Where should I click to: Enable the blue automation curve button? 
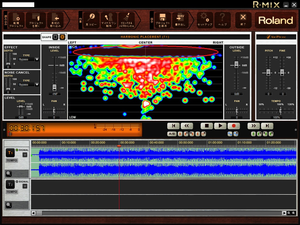230,134
